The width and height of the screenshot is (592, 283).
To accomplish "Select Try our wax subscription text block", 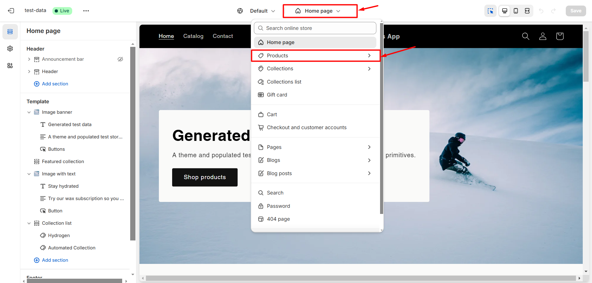I will pos(86,199).
